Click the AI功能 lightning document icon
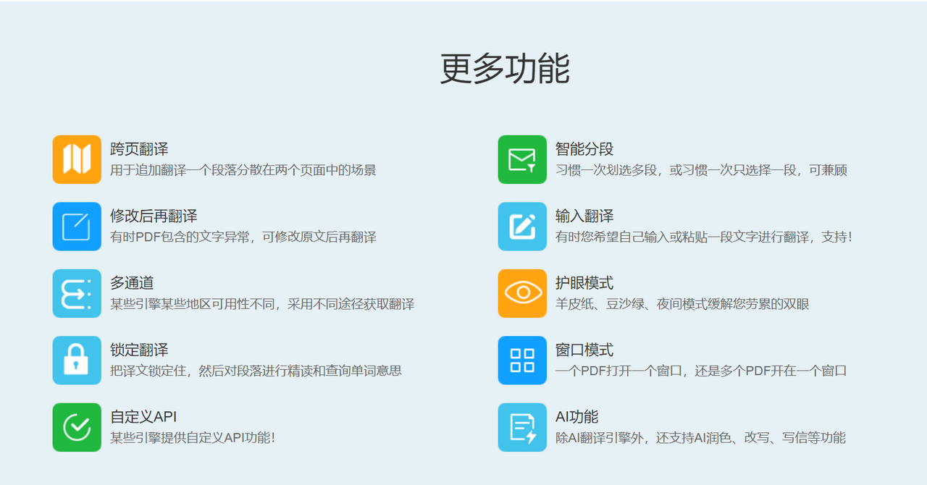The width and height of the screenshot is (927, 485). 522,427
